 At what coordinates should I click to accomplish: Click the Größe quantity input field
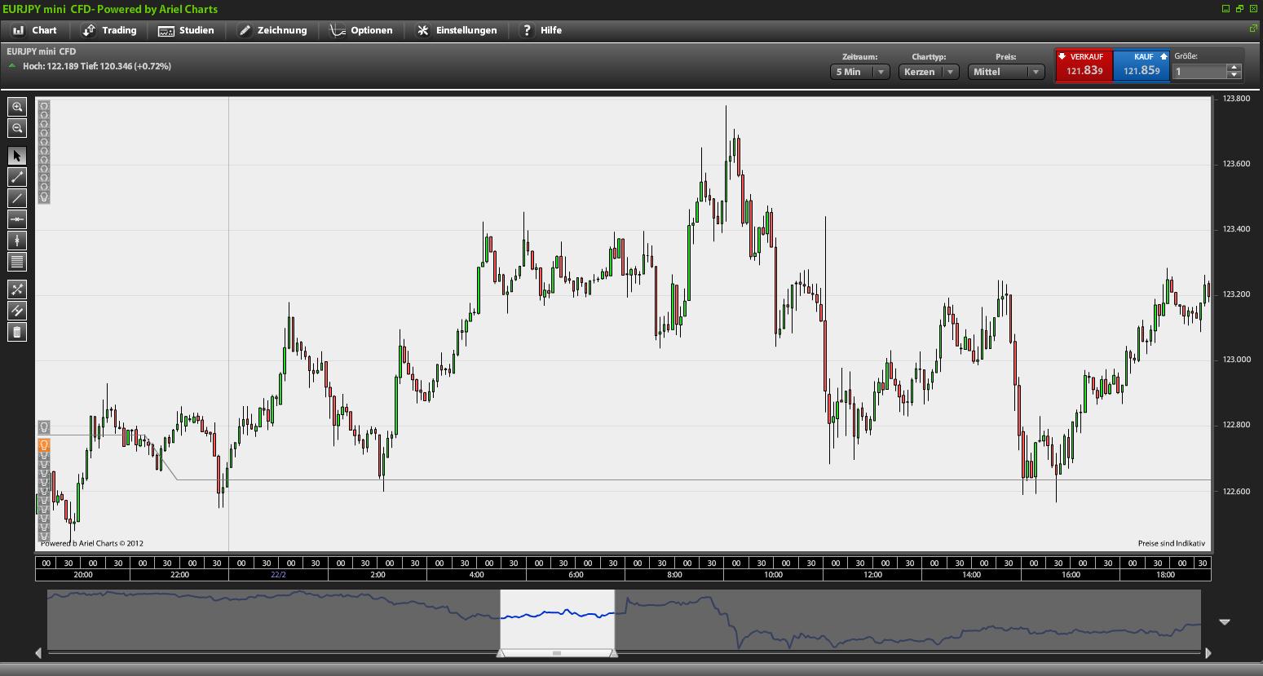pos(1199,72)
